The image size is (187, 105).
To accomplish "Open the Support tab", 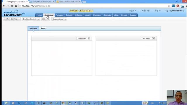I will click(x=133, y=15).
